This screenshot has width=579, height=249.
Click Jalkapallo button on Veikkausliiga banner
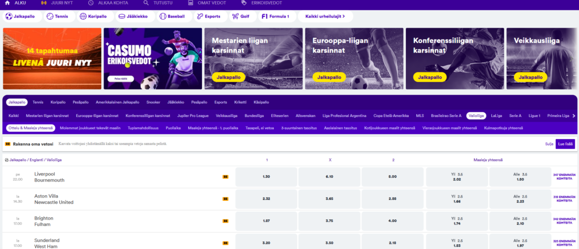[530, 77]
